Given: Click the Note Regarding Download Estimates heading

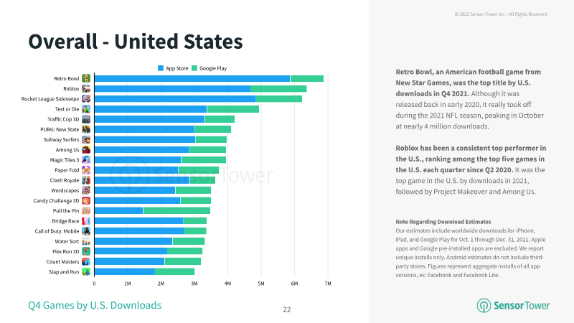Looking at the screenshot, I should pos(443,222).
